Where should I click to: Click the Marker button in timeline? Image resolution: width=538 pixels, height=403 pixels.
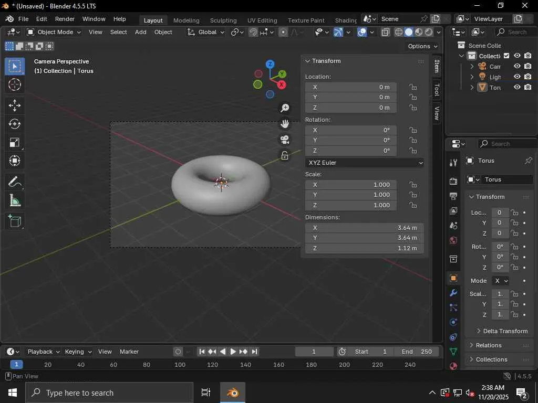click(x=129, y=352)
